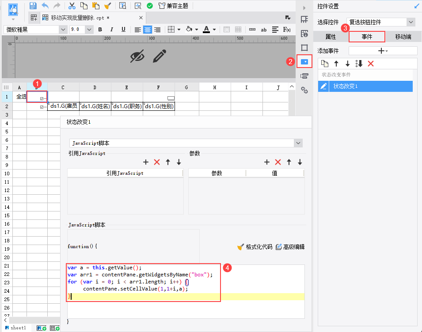Click inside the JavaScript code editor

(x=186, y=291)
